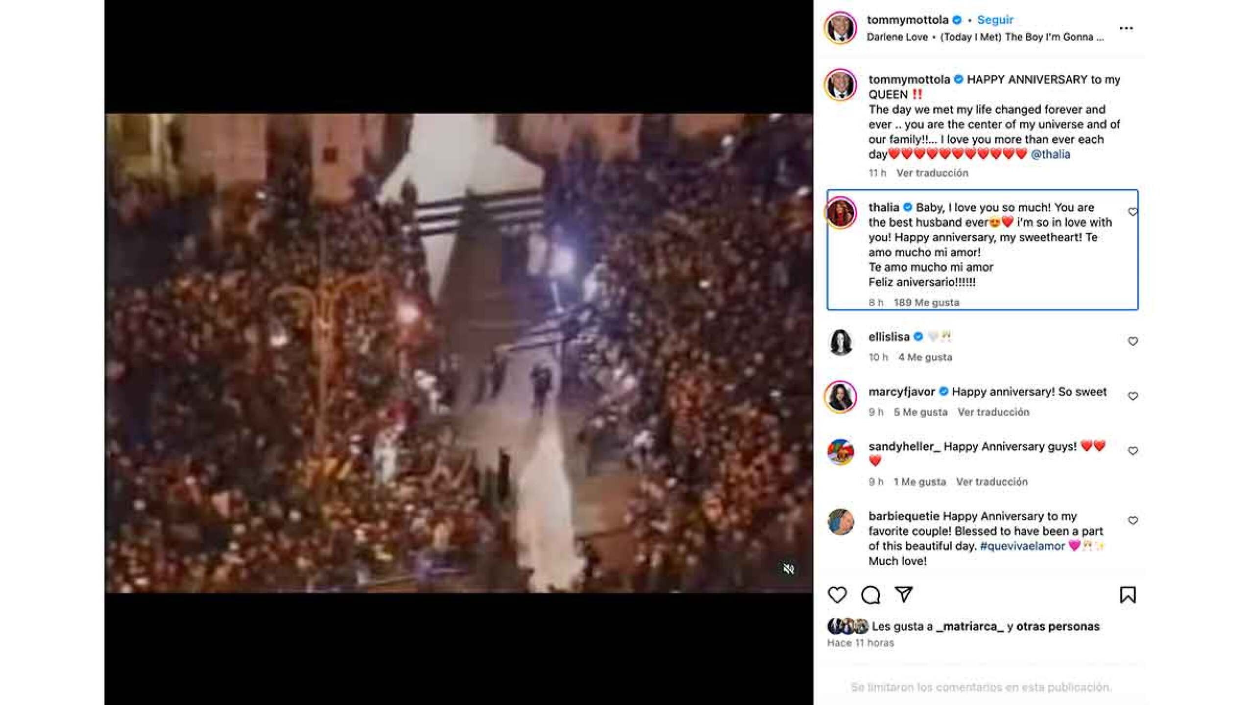The image size is (1254, 705).
Task: Like marcyfjavor's comment heart
Action: pos(1133,396)
